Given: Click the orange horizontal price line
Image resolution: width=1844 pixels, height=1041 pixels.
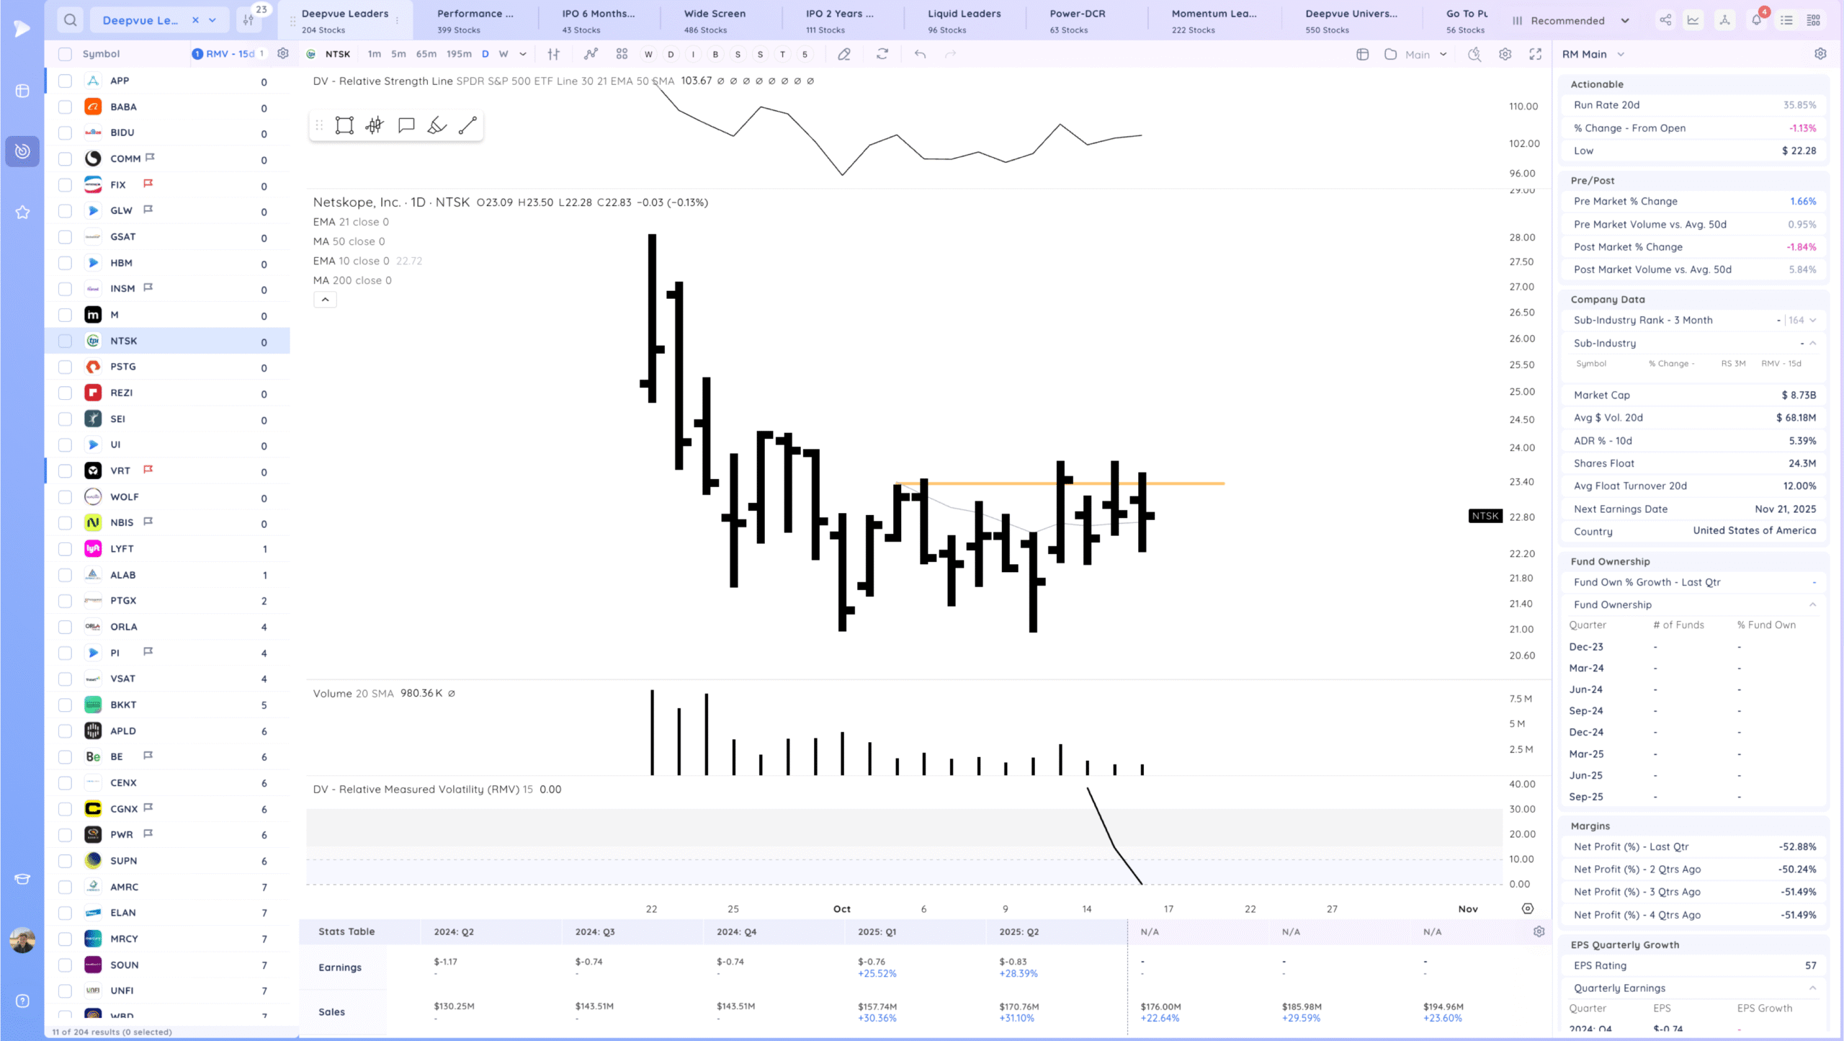Looking at the screenshot, I should click(x=1189, y=483).
